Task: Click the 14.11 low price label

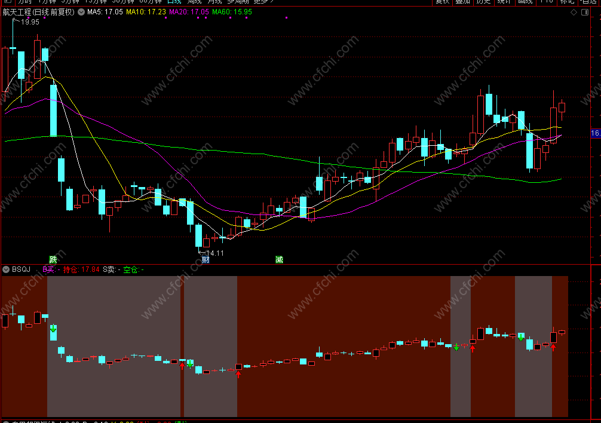Action: pos(214,253)
